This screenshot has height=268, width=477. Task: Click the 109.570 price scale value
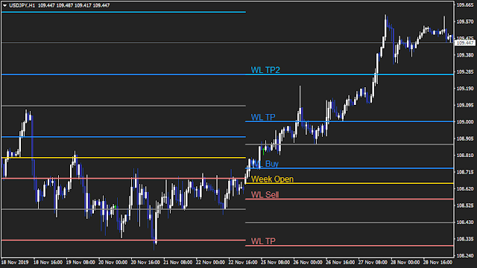point(465,22)
